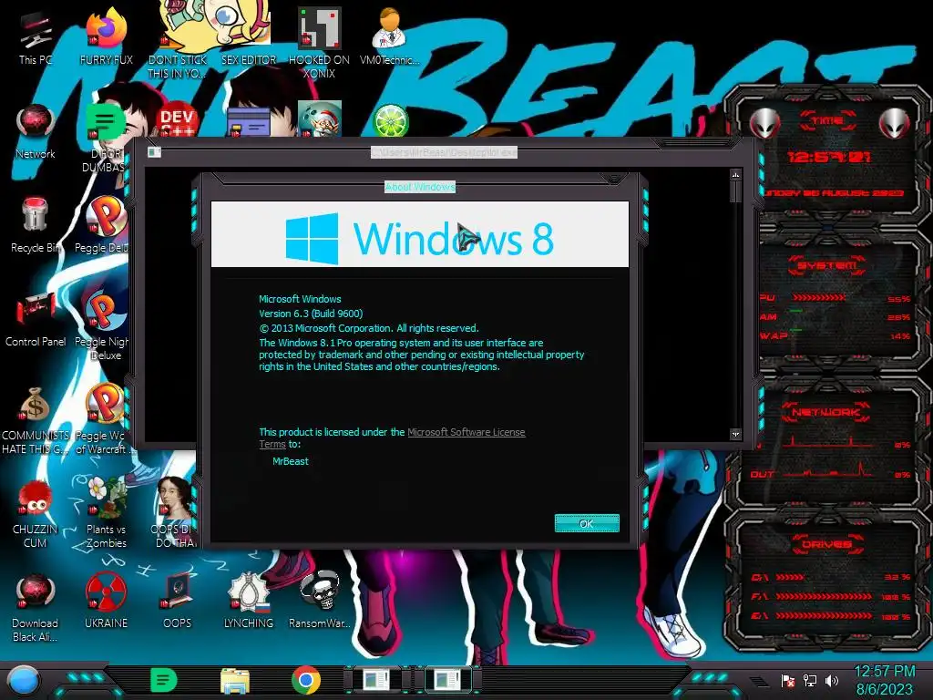The width and height of the screenshot is (933, 700).
Task: Click the down arrow of the background window scrollbar
Action: (x=735, y=435)
